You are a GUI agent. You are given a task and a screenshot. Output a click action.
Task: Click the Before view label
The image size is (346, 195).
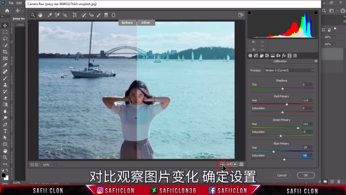127,23
